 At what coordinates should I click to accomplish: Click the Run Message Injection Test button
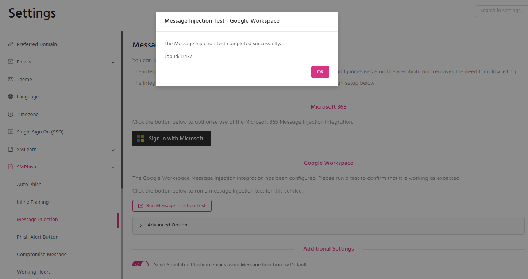pos(172,206)
